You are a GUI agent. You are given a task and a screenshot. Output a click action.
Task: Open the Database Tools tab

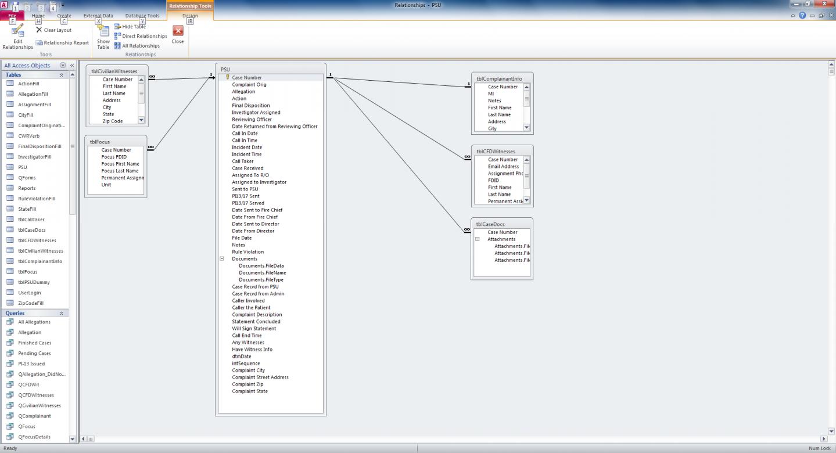point(142,16)
